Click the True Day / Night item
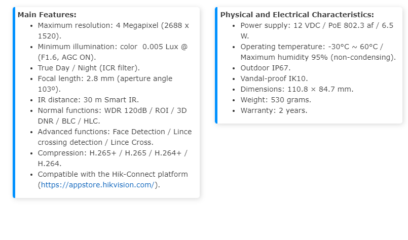The image size is (408, 240). 89,68
